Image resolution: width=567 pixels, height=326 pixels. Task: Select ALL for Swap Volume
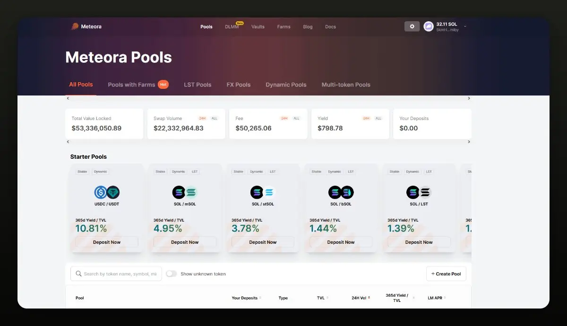click(x=215, y=118)
